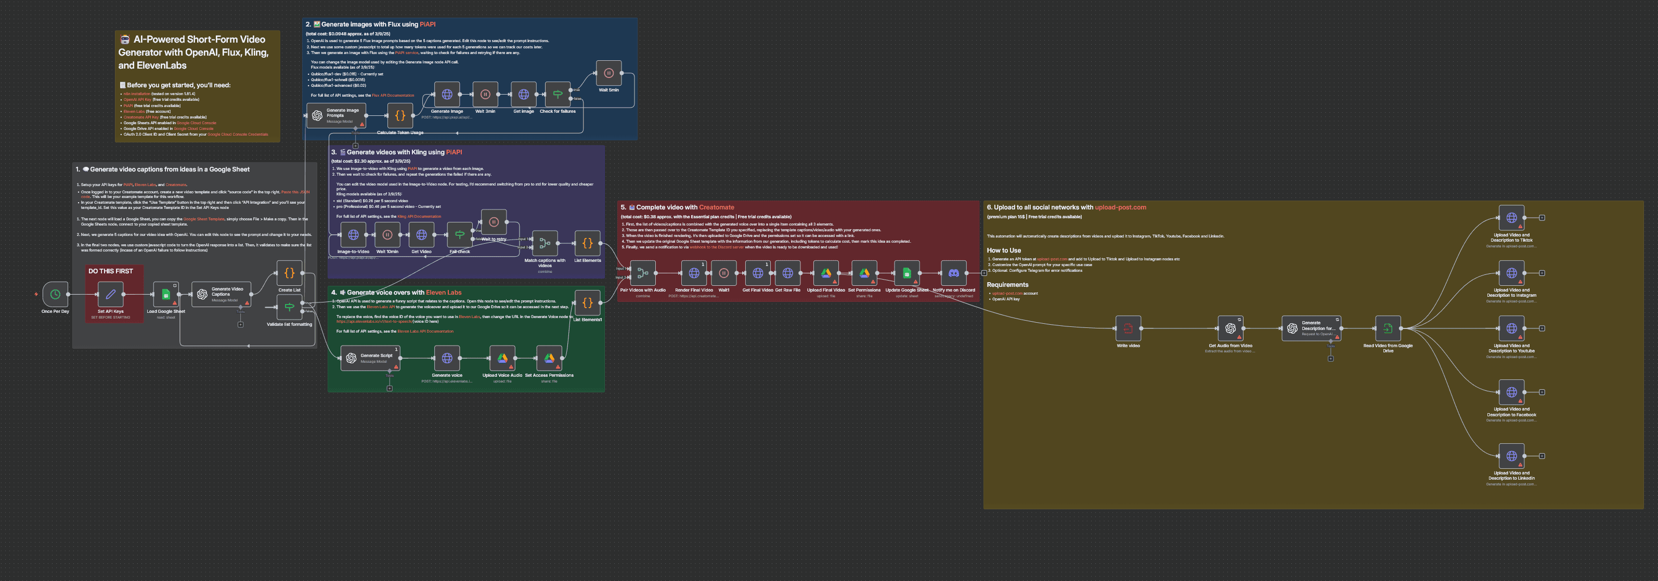Screen dimensions: 1658x581
Task: Select the Validate list formatting If node
Action: [289, 307]
